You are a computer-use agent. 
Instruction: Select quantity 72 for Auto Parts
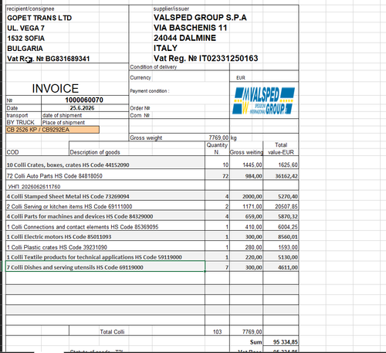(225, 176)
